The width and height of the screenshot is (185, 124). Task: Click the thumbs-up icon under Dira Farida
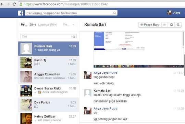pyautogui.click(x=36, y=106)
